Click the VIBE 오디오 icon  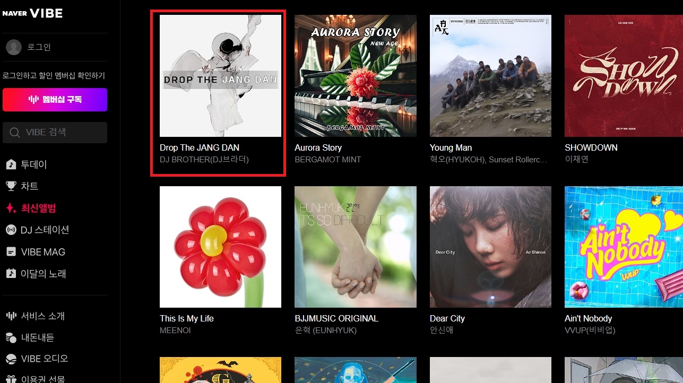(11, 359)
